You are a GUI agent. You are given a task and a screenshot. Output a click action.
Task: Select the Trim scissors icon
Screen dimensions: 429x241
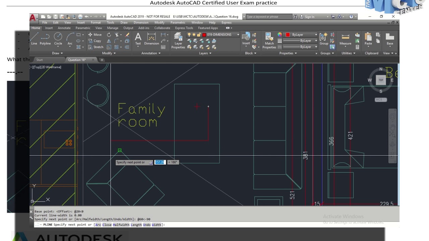pyautogui.click(x=117, y=35)
